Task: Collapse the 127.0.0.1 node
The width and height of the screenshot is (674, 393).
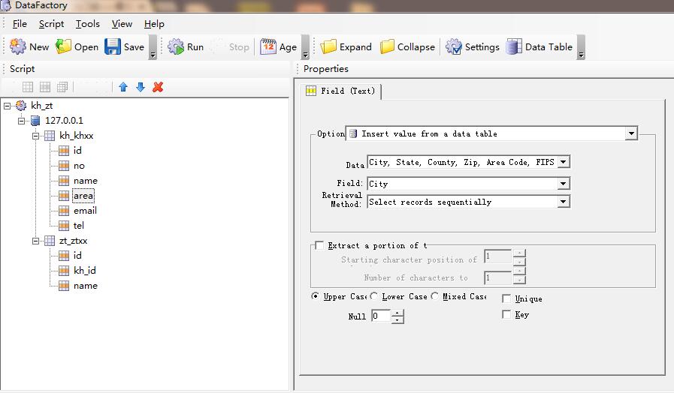Action: [21, 121]
